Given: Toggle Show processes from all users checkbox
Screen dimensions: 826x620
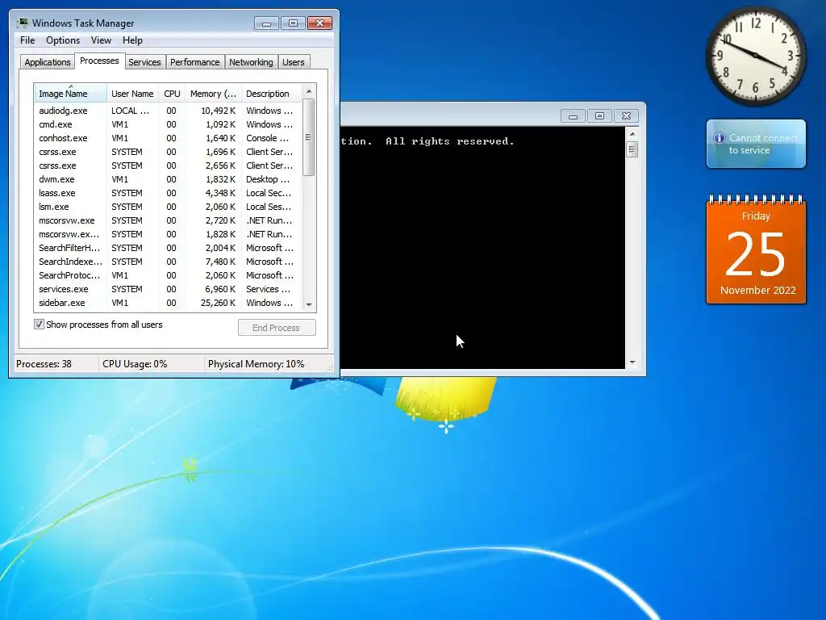Looking at the screenshot, I should (39, 325).
